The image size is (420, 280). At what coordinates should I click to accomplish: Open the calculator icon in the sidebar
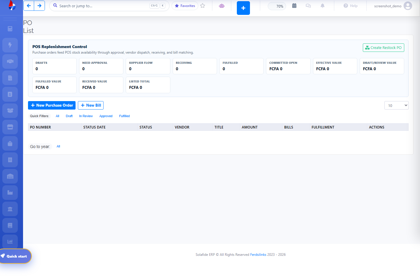pyautogui.click(x=10, y=29)
